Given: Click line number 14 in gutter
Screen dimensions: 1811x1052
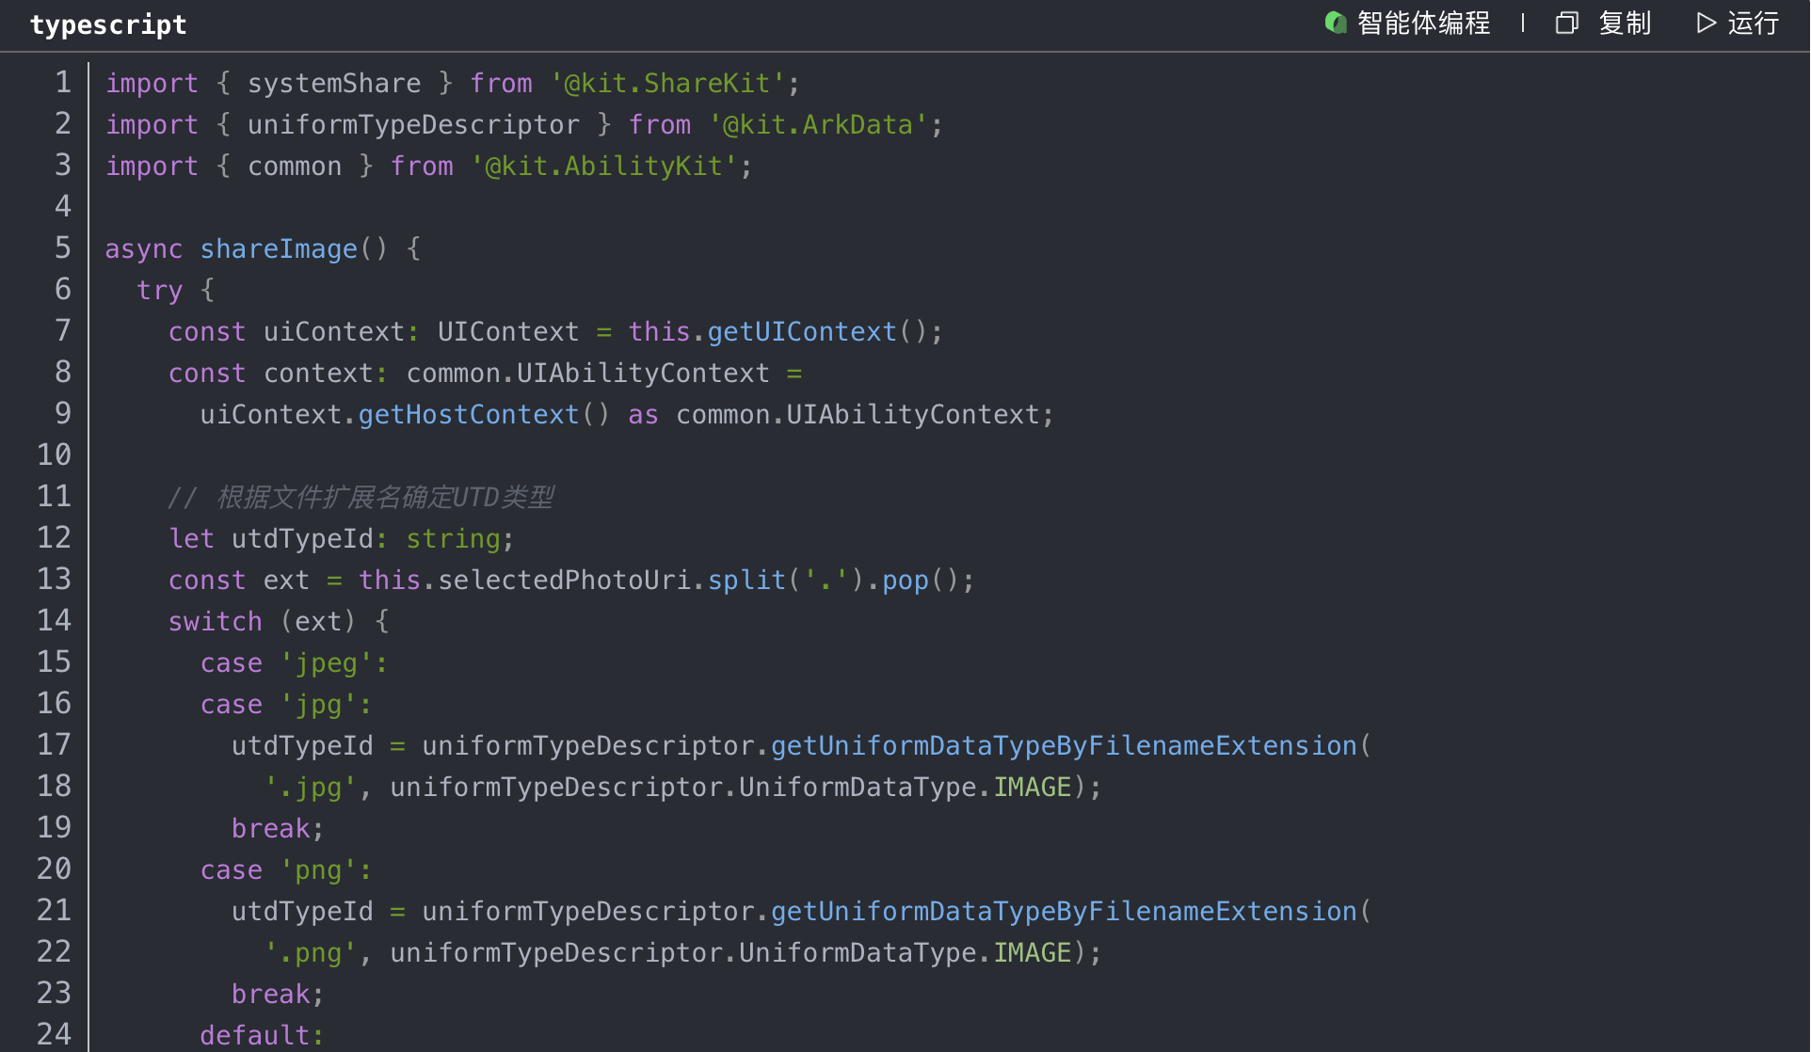Looking at the screenshot, I should [54, 621].
